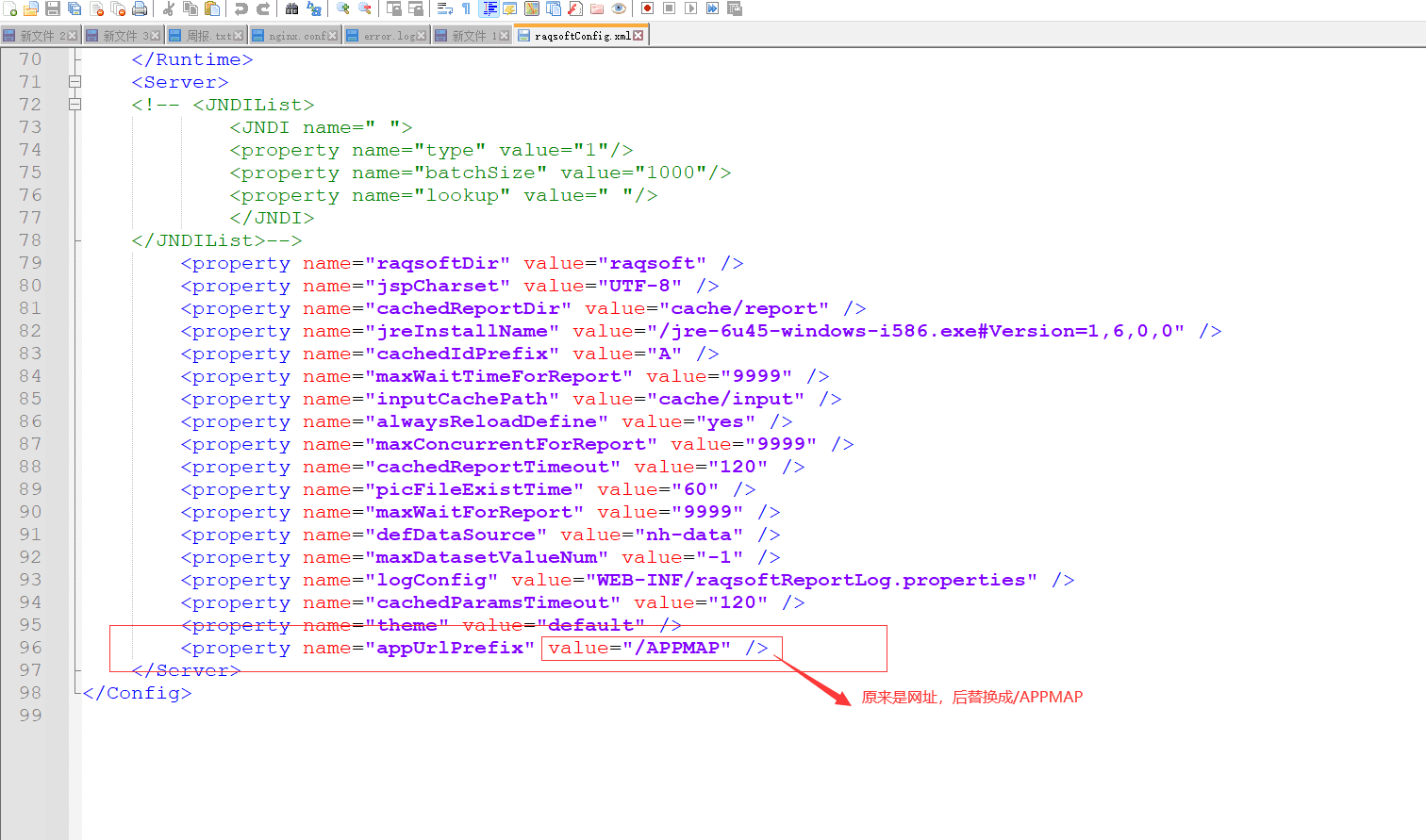Toggle show all characters pilcrow
Viewport: 1426px width, 840px height.
pyautogui.click(x=466, y=8)
